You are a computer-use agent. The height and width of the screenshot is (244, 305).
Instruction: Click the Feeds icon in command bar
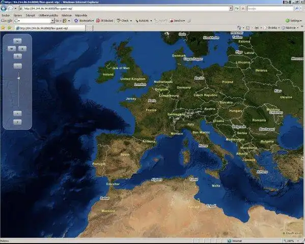pyautogui.click(x=247, y=28)
